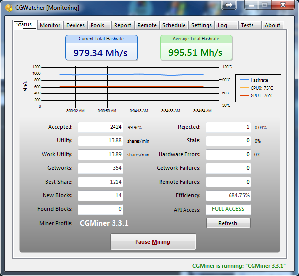Click the Accepted value field 2424
The height and width of the screenshot is (276, 299).
100,127
